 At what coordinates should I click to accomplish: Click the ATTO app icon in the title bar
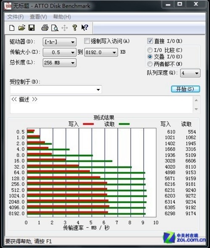(8, 6)
